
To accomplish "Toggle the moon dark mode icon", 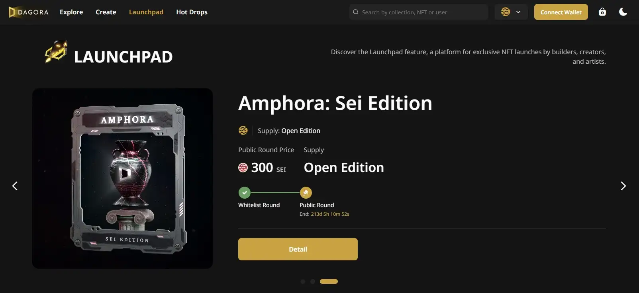I will [623, 12].
